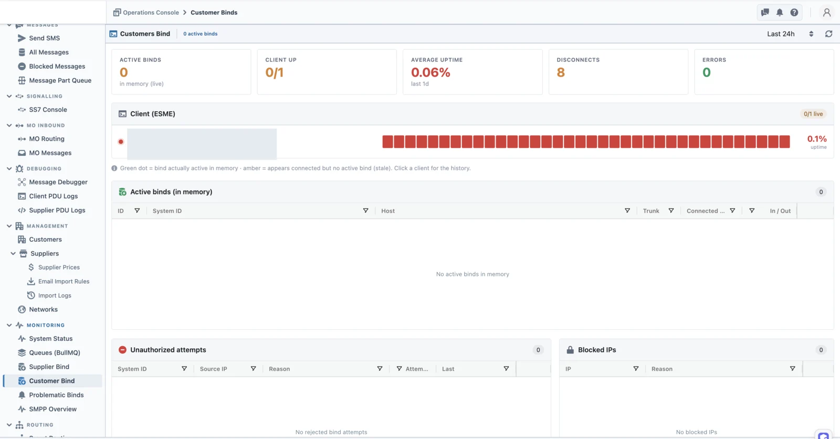Filter the Trunk column

pos(671,211)
